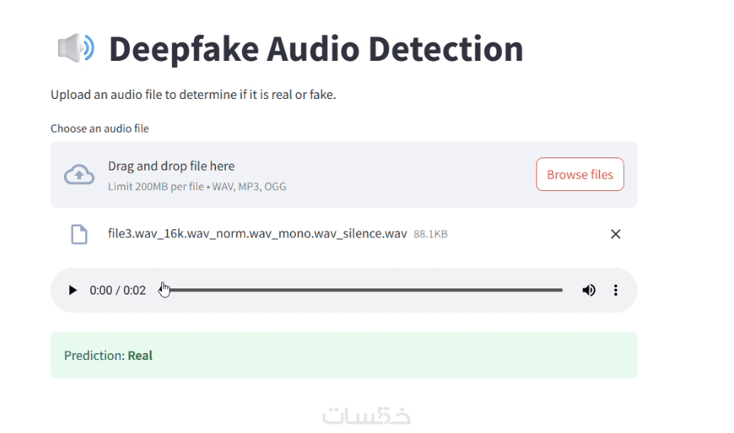
Task: Click the cloud upload icon
Action: [79, 175]
